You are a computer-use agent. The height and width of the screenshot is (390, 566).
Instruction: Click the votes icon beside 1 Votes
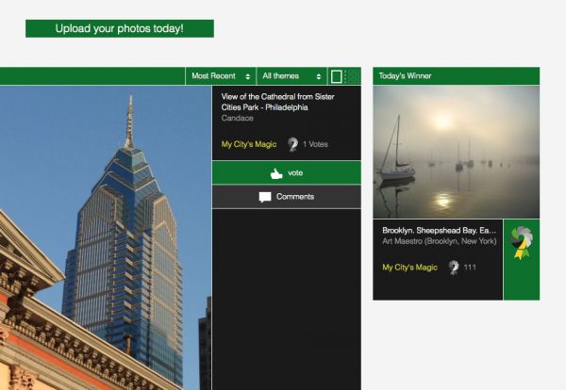coord(292,144)
